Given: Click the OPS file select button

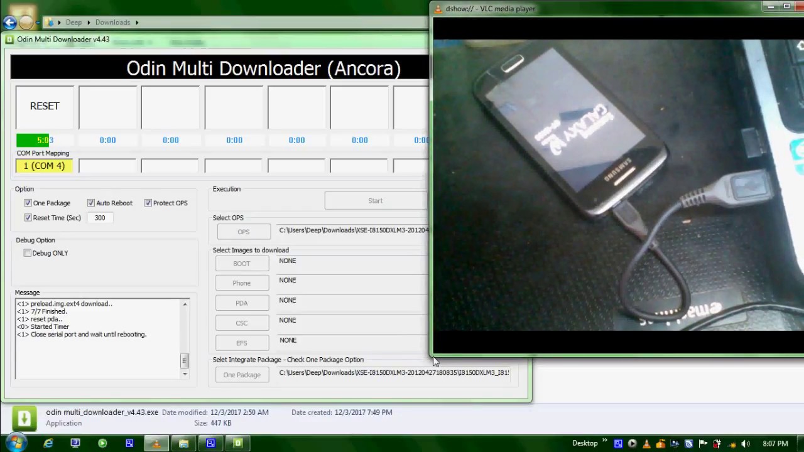Looking at the screenshot, I should tap(244, 232).
